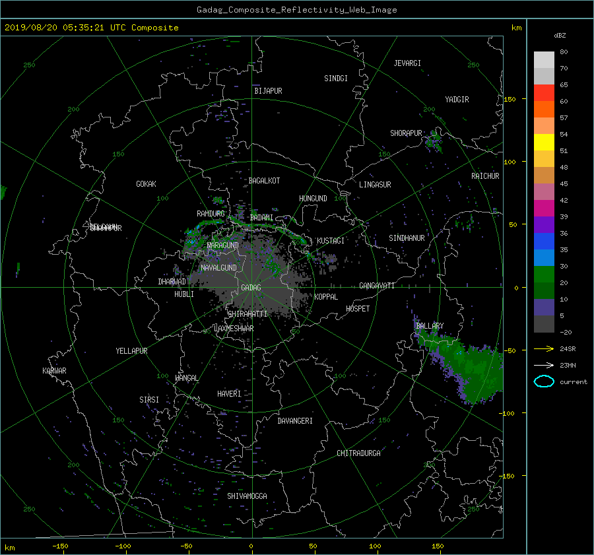594x555 pixels.
Task: Click the '150' tick on the right axis
Action: [510, 99]
